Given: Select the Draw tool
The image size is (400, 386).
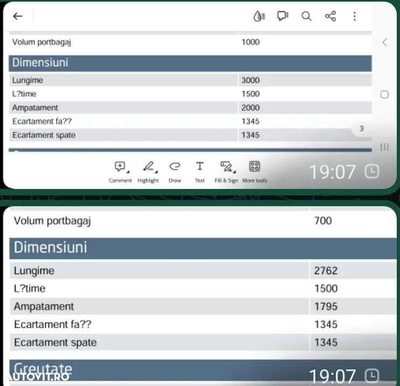Looking at the screenshot, I should tap(175, 172).
